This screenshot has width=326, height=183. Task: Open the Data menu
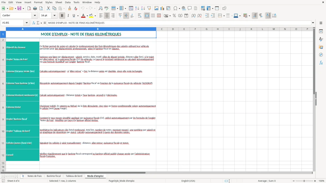[x=68, y=2]
